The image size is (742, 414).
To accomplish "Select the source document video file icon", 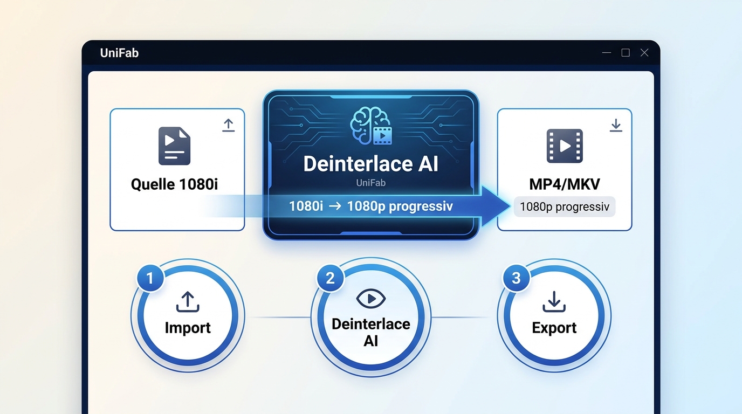I will click(x=174, y=146).
